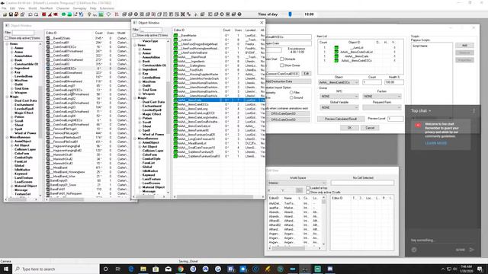Open the Object dropdown showing AAAA__ItemsCrateEECo
This screenshot has width=488, height=274.
339,82
